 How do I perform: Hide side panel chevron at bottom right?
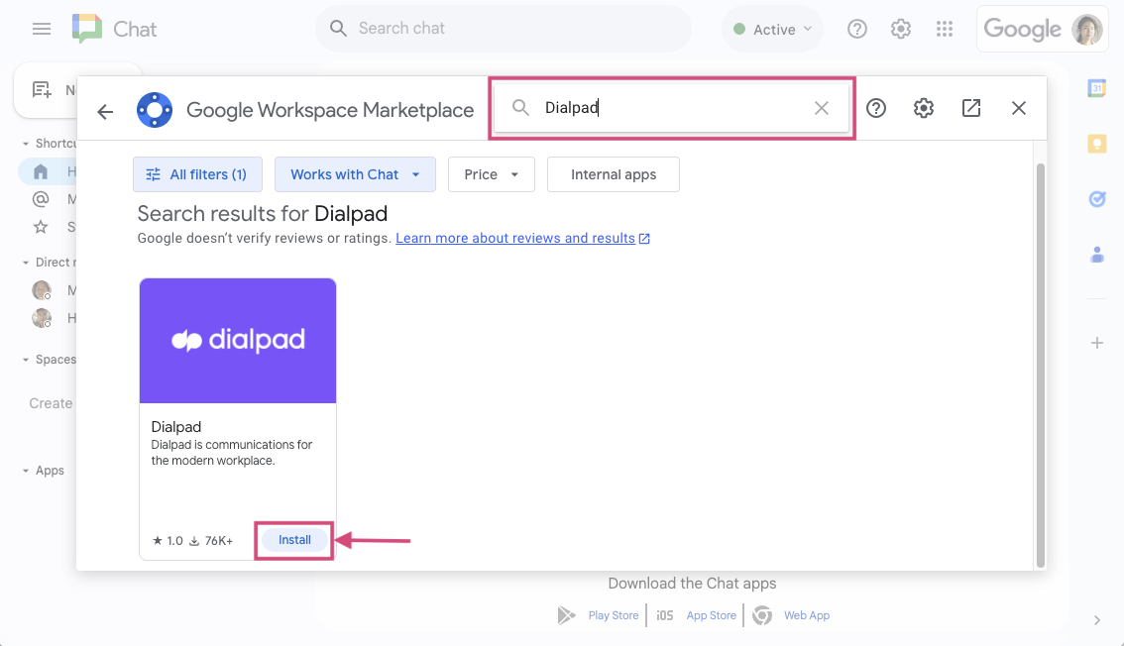coord(1097,620)
